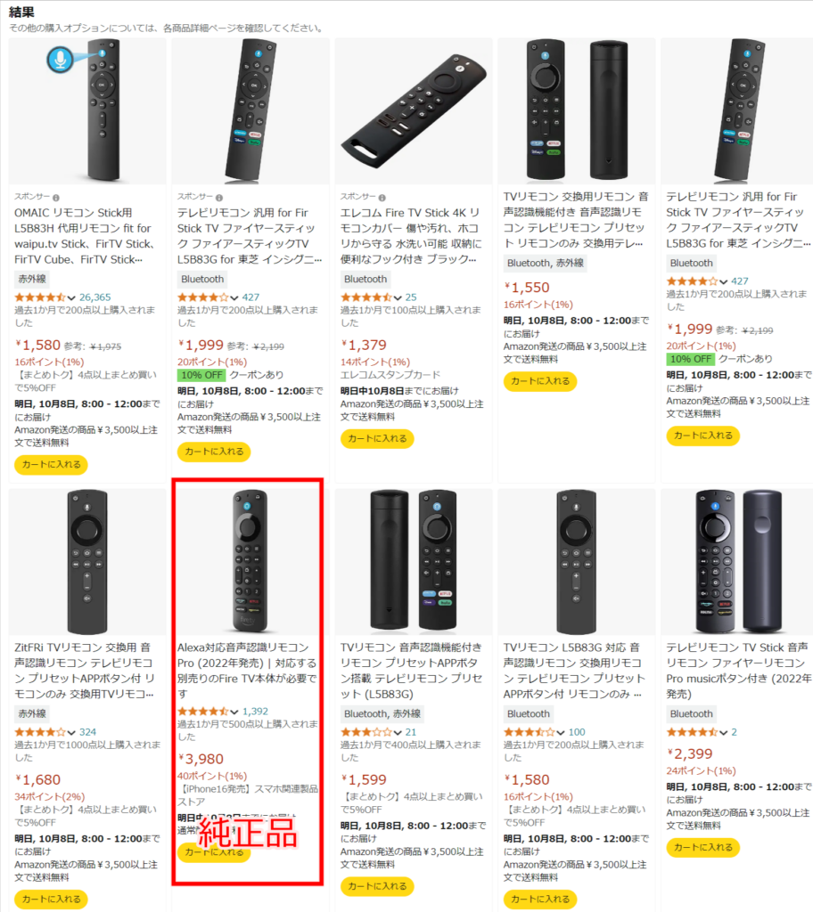The image size is (813, 912).
Task: Open the 26,365 reviews link
Action: click(x=94, y=297)
